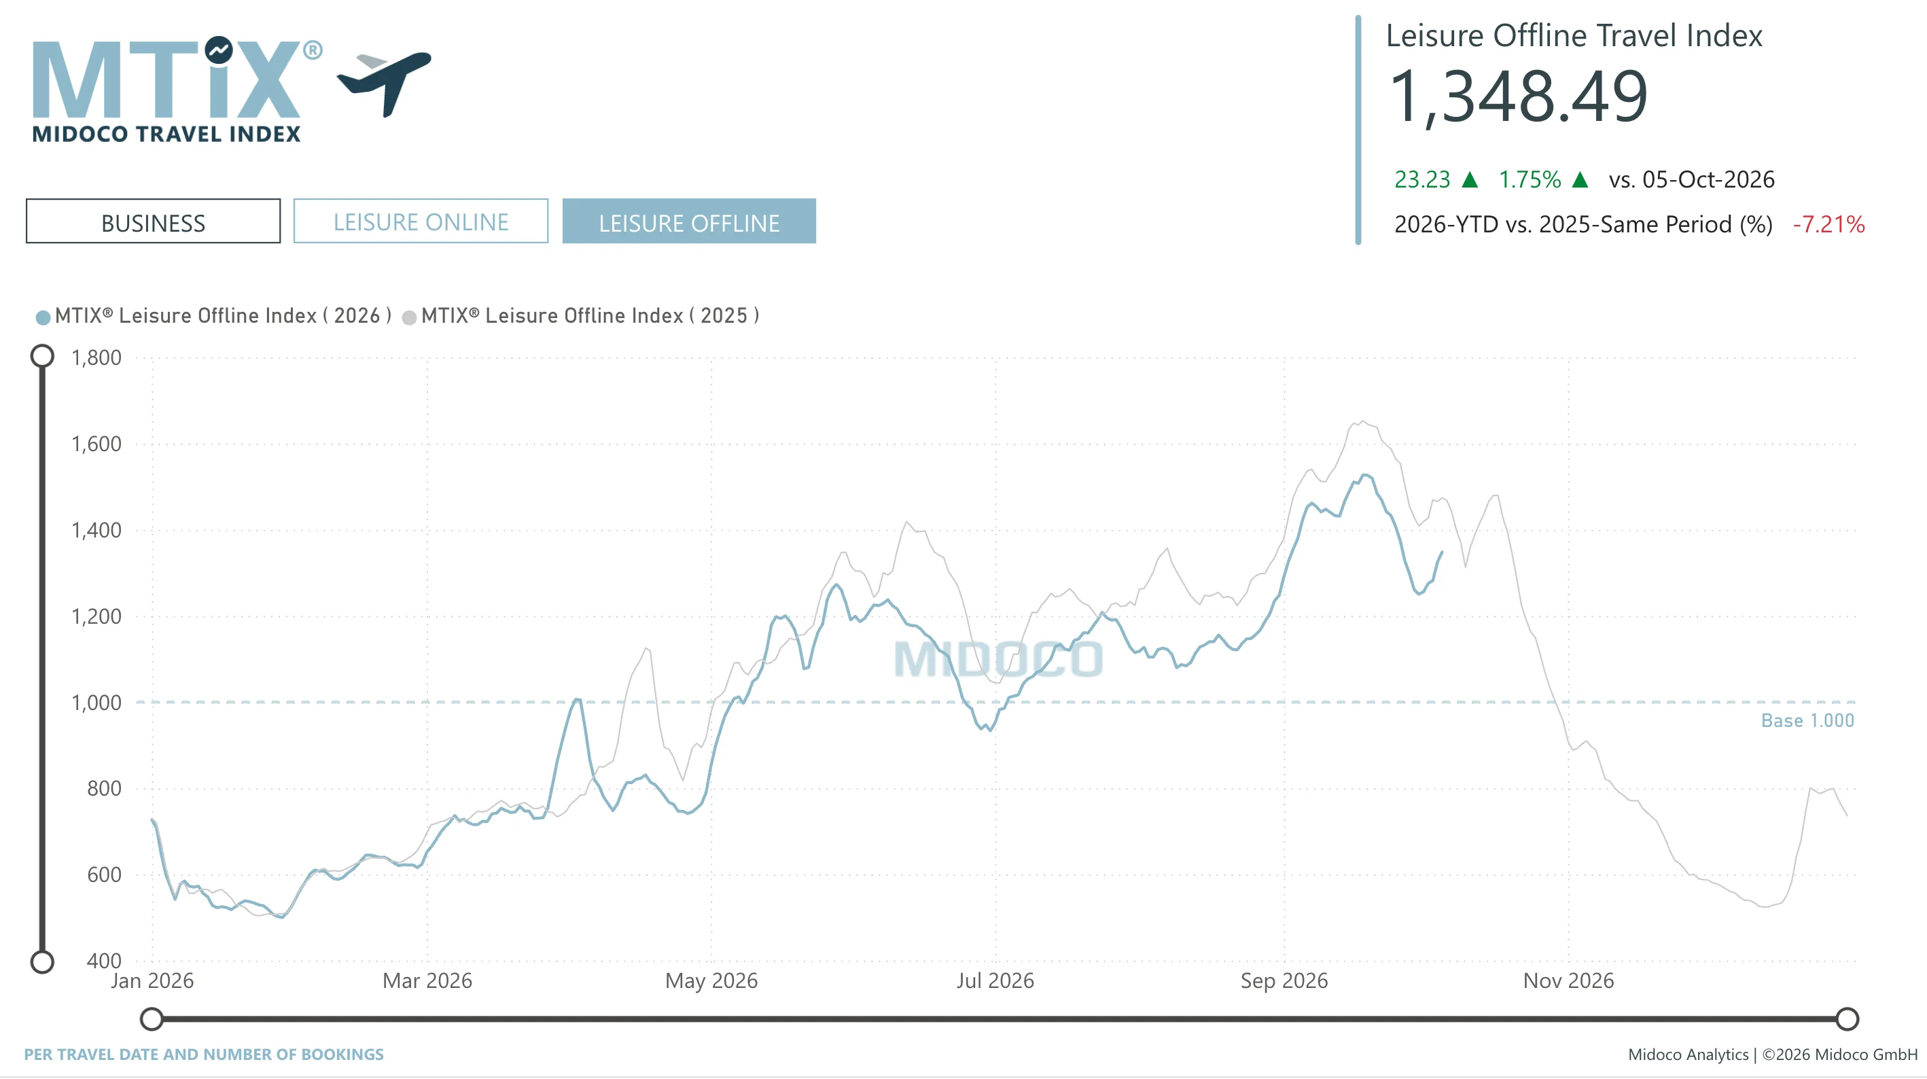Click the airplane icon beside the logo
The height and width of the screenshot is (1079, 1927).
click(384, 83)
